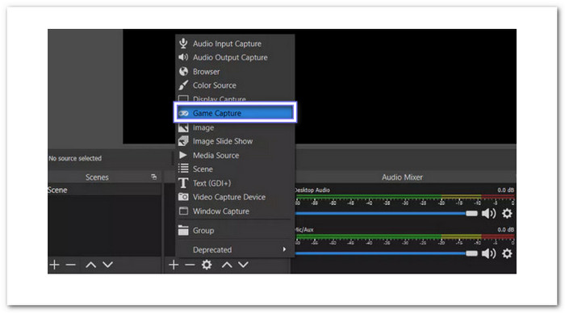Open Mic/Aux settings gear
Viewport: 565px width, 313px height.
pos(507,253)
